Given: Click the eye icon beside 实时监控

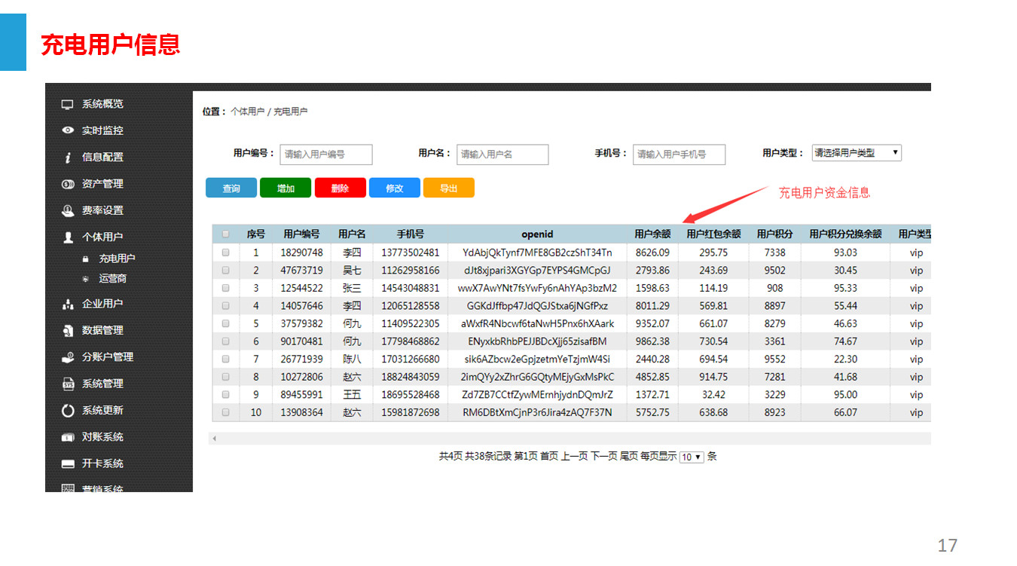Looking at the screenshot, I should [x=68, y=130].
